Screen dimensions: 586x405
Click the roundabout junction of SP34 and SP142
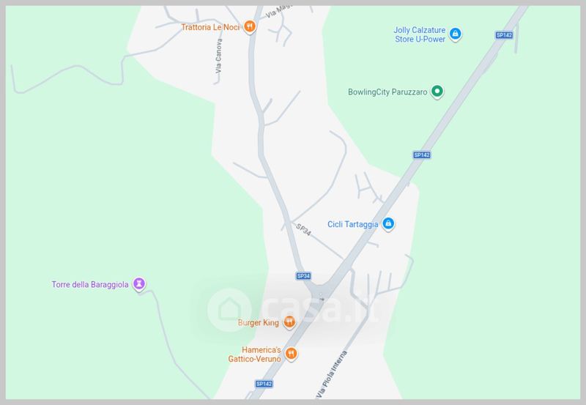320,292
